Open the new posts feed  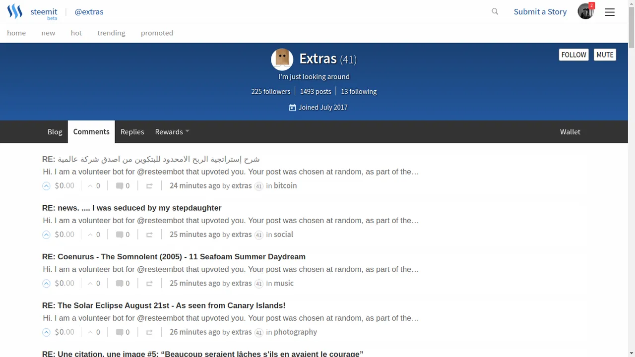tap(48, 33)
